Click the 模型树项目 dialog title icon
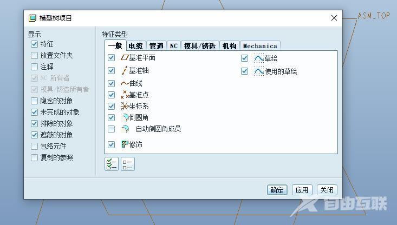This screenshot has height=225, width=397. tap(32, 18)
